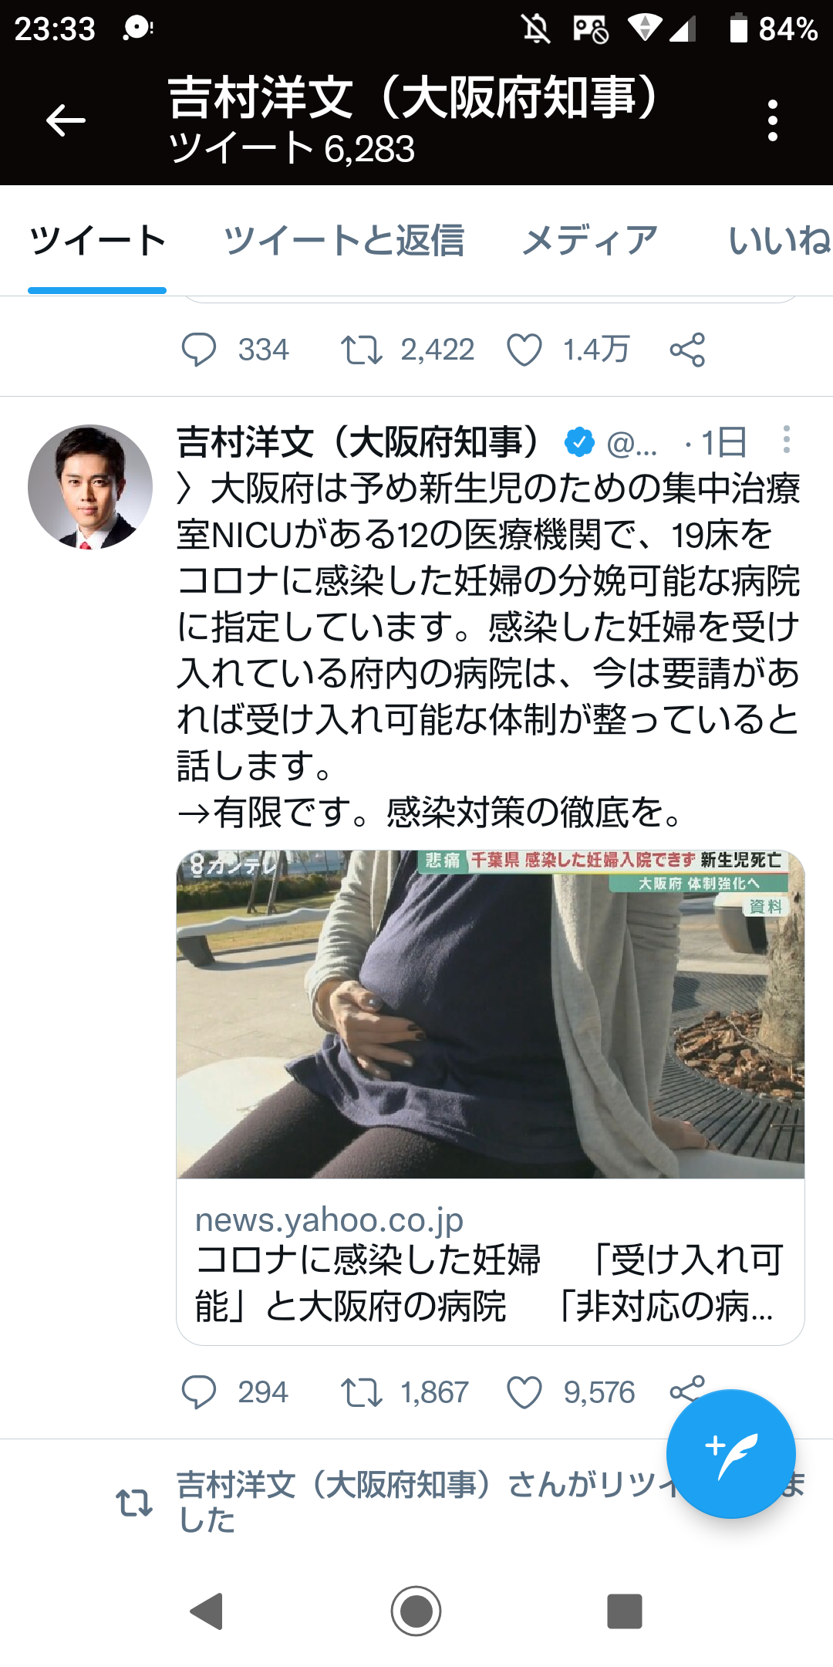This screenshot has height=1667, width=833.
Task: Like the tweet with 1.4万 likes
Action: coord(524,350)
